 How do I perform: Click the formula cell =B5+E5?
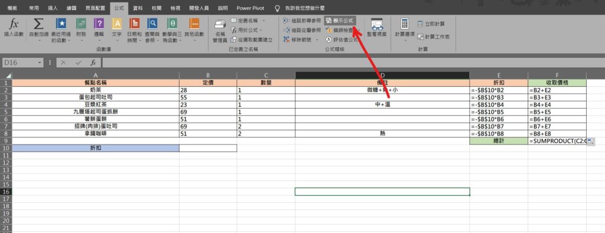557,112
